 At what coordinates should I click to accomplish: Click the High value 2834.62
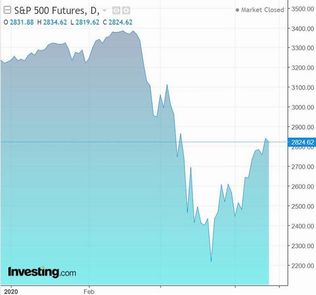pos(55,22)
